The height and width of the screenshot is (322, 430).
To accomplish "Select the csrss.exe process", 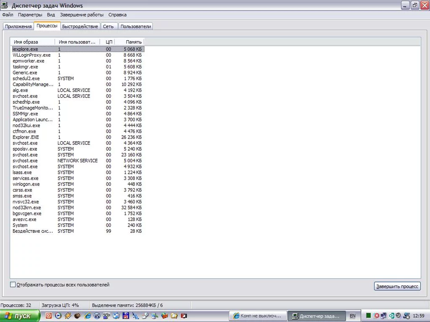I will click(78, 190).
